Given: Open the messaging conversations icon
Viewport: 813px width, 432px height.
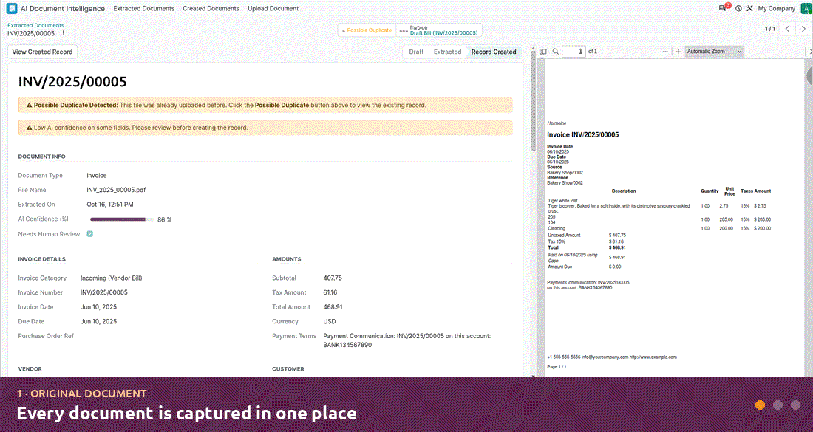Looking at the screenshot, I should click(722, 8).
